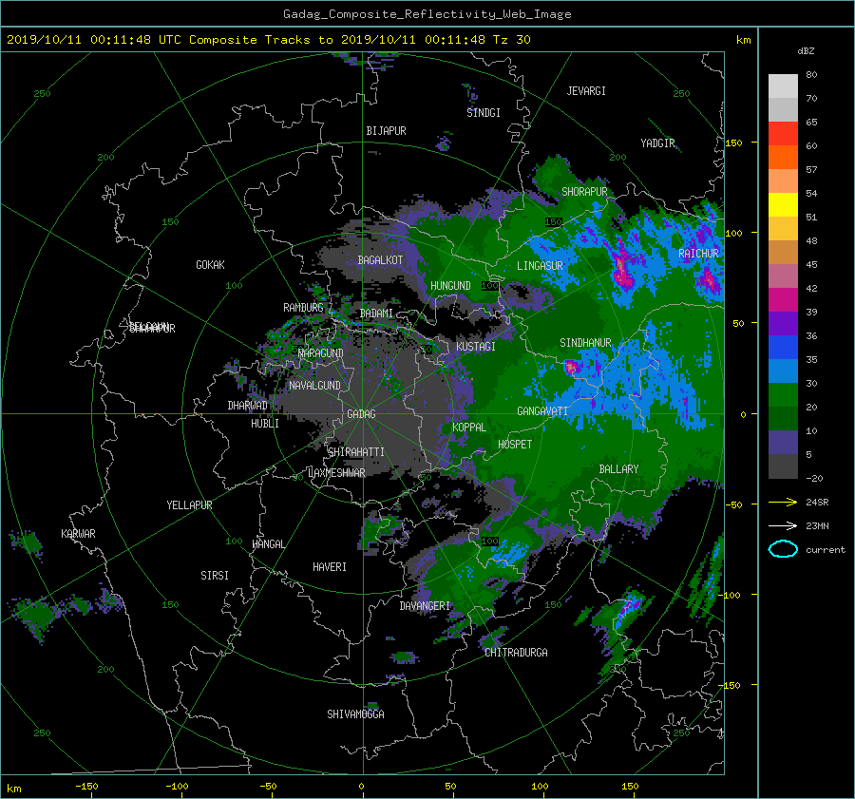Screen dimensions: 855x799
Task: Select the SHORAPUR city label
Action: (584, 192)
